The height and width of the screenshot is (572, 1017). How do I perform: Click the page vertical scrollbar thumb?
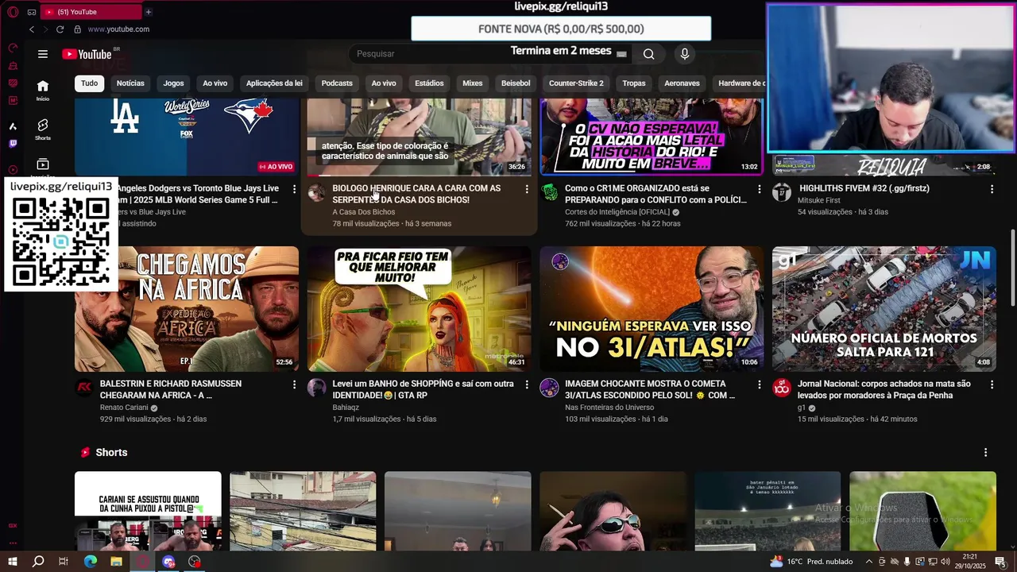[x=1011, y=267]
